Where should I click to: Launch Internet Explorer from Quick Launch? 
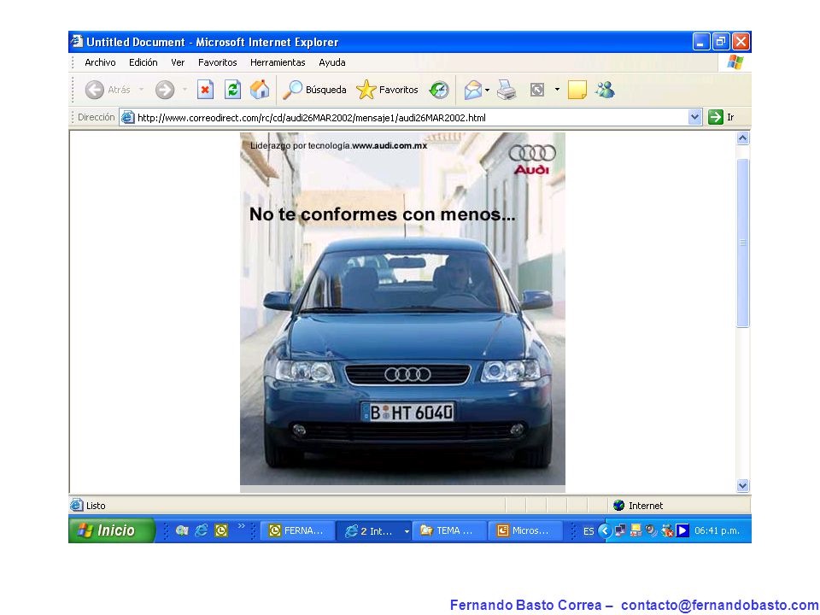[x=202, y=530]
